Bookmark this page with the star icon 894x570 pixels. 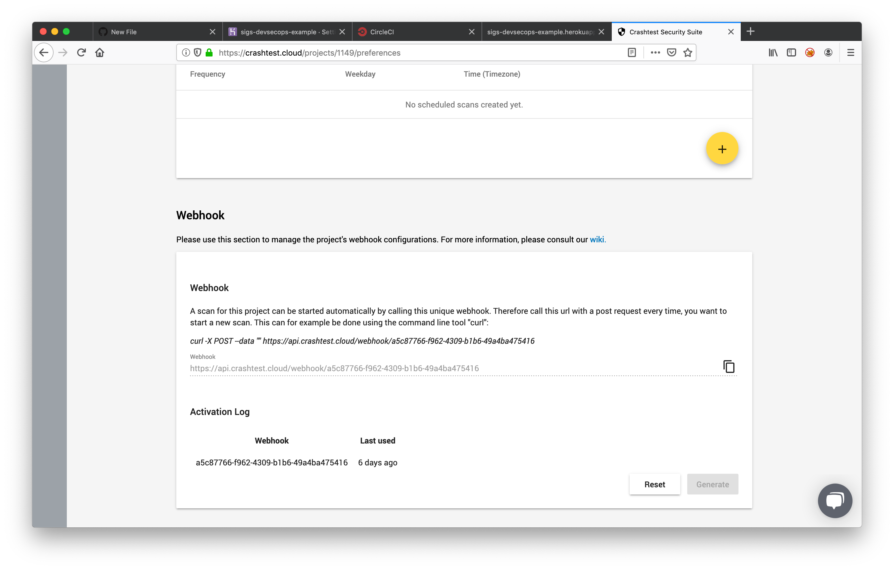point(687,53)
